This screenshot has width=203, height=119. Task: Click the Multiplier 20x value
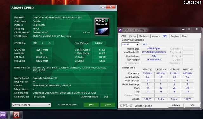42,53
